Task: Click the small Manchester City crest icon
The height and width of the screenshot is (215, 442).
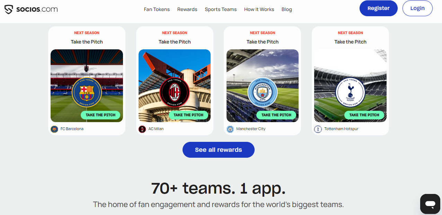Action: [x=230, y=129]
